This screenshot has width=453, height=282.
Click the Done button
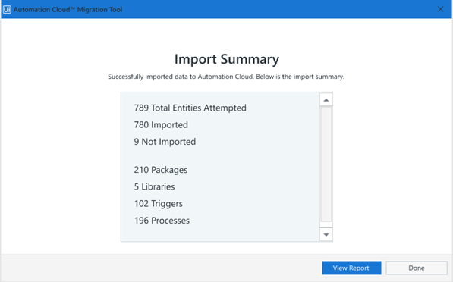coord(417,268)
